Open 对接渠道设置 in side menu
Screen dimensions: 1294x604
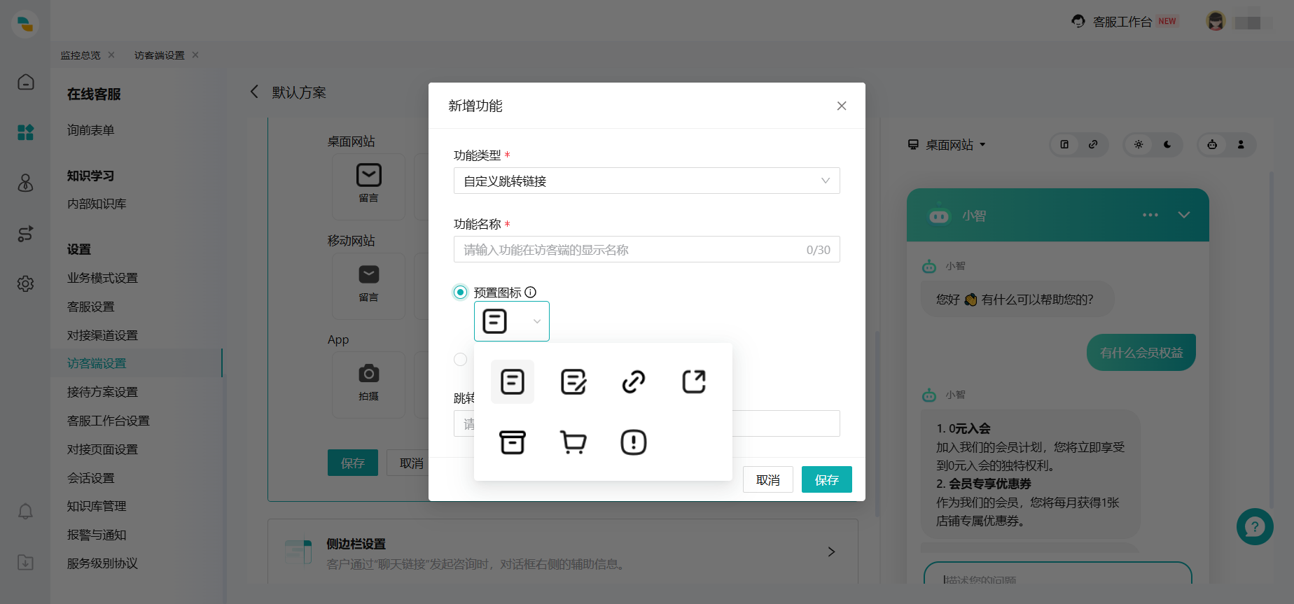pyautogui.click(x=102, y=335)
